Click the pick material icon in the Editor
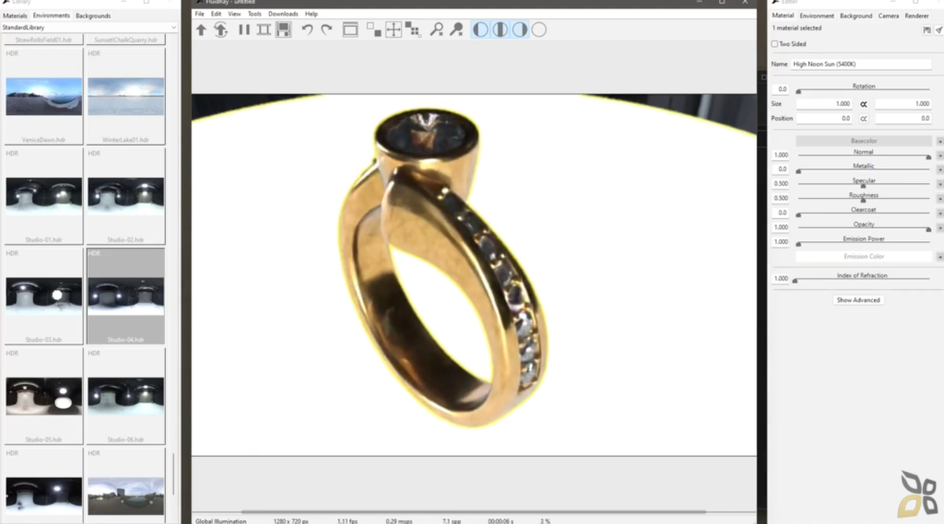The width and height of the screenshot is (944, 524). (x=938, y=29)
